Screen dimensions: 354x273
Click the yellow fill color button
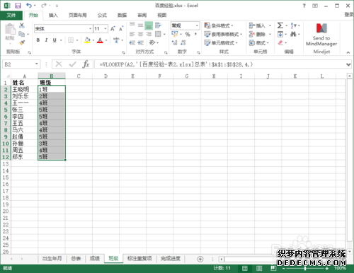87,40
